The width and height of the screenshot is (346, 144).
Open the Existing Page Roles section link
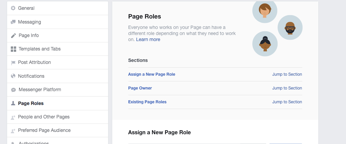(147, 102)
